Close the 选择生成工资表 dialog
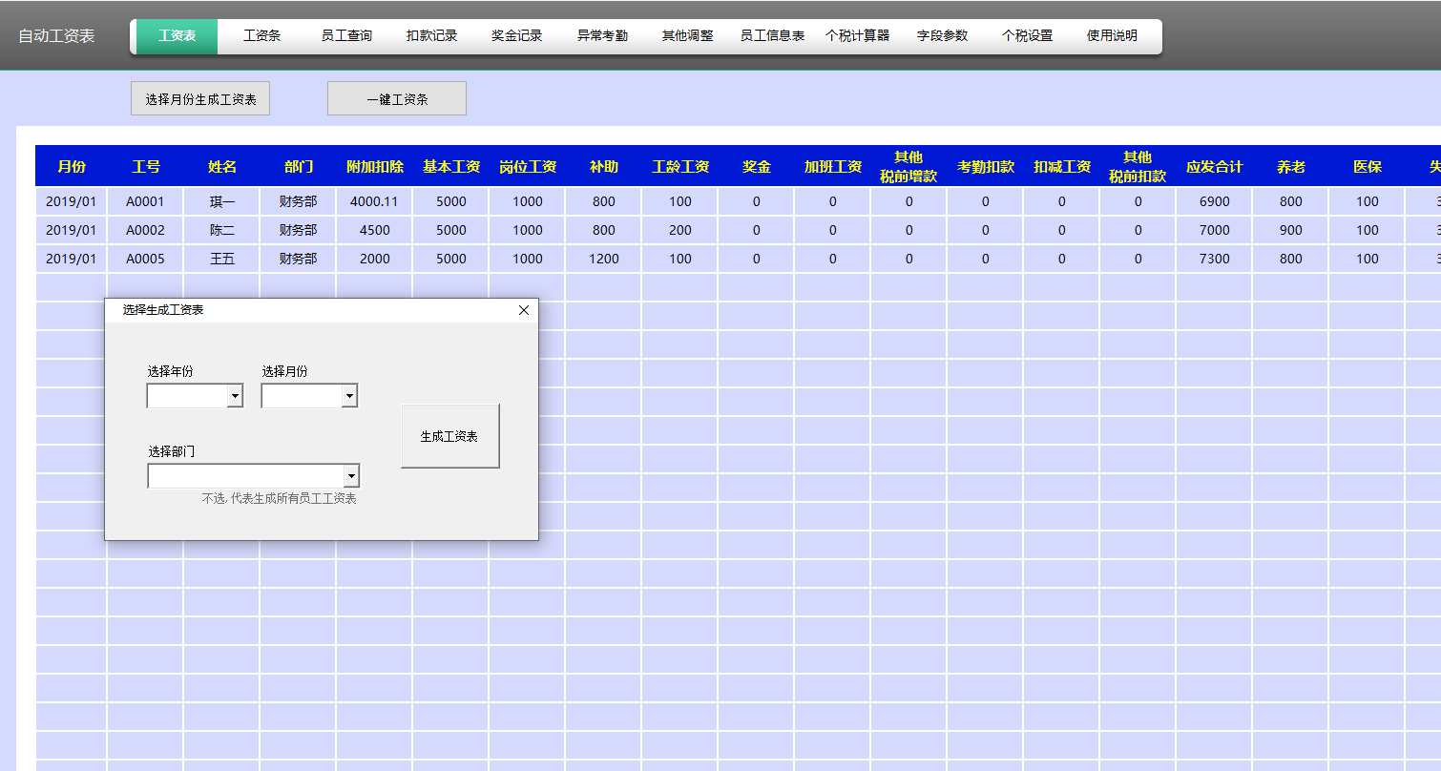The height and width of the screenshot is (771, 1441). click(x=523, y=310)
